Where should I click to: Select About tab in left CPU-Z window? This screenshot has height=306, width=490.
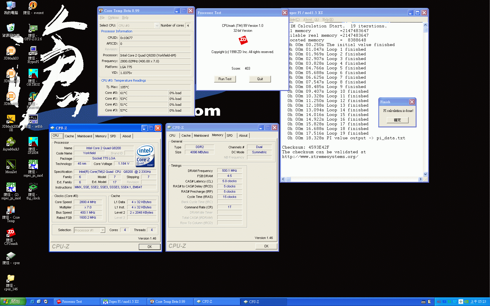[x=127, y=136]
